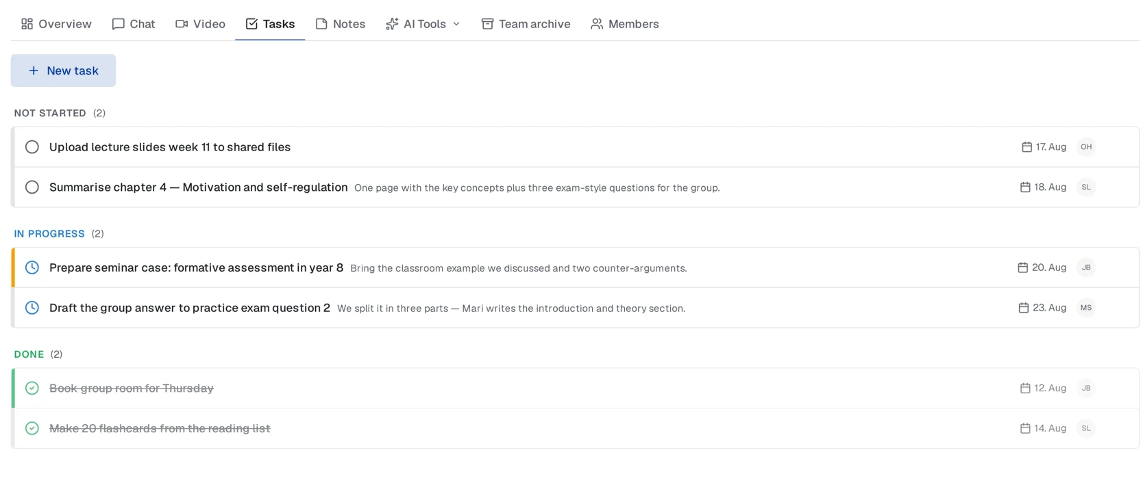Go to the Notes tab

340,24
